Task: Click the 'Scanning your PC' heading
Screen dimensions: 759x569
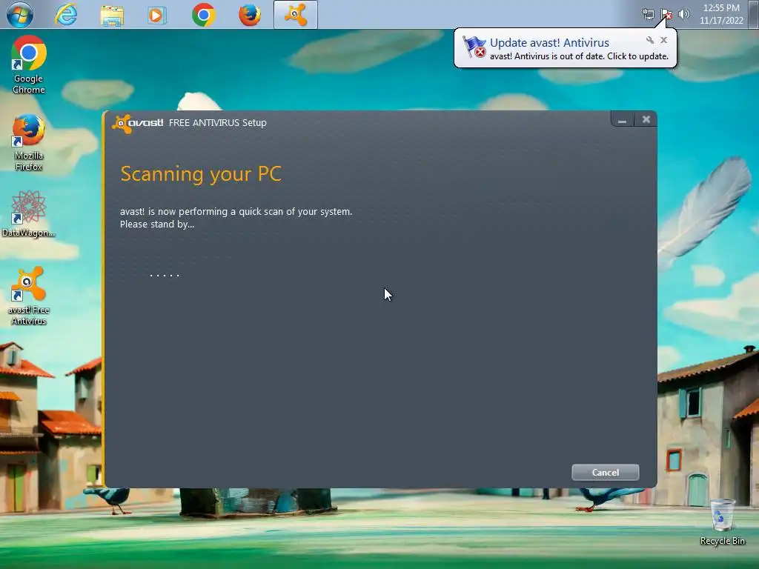Action: [201, 174]
